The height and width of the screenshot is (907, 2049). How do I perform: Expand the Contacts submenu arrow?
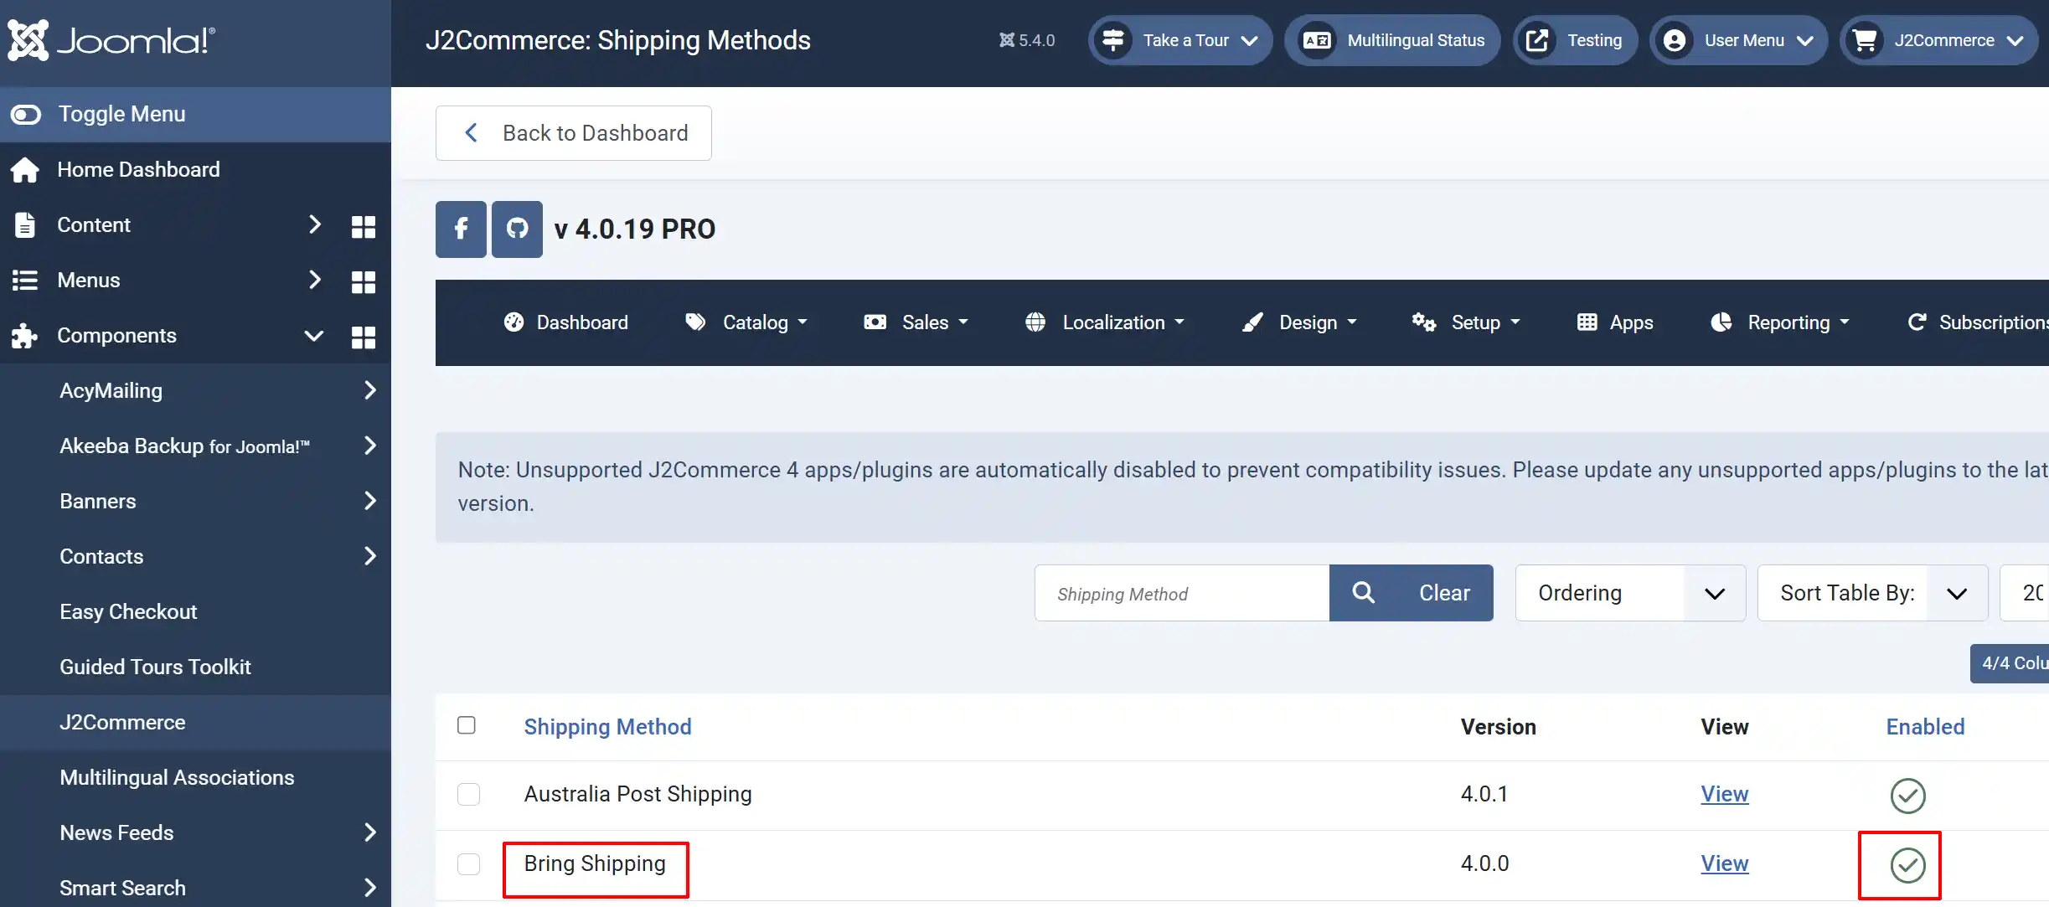370,556
